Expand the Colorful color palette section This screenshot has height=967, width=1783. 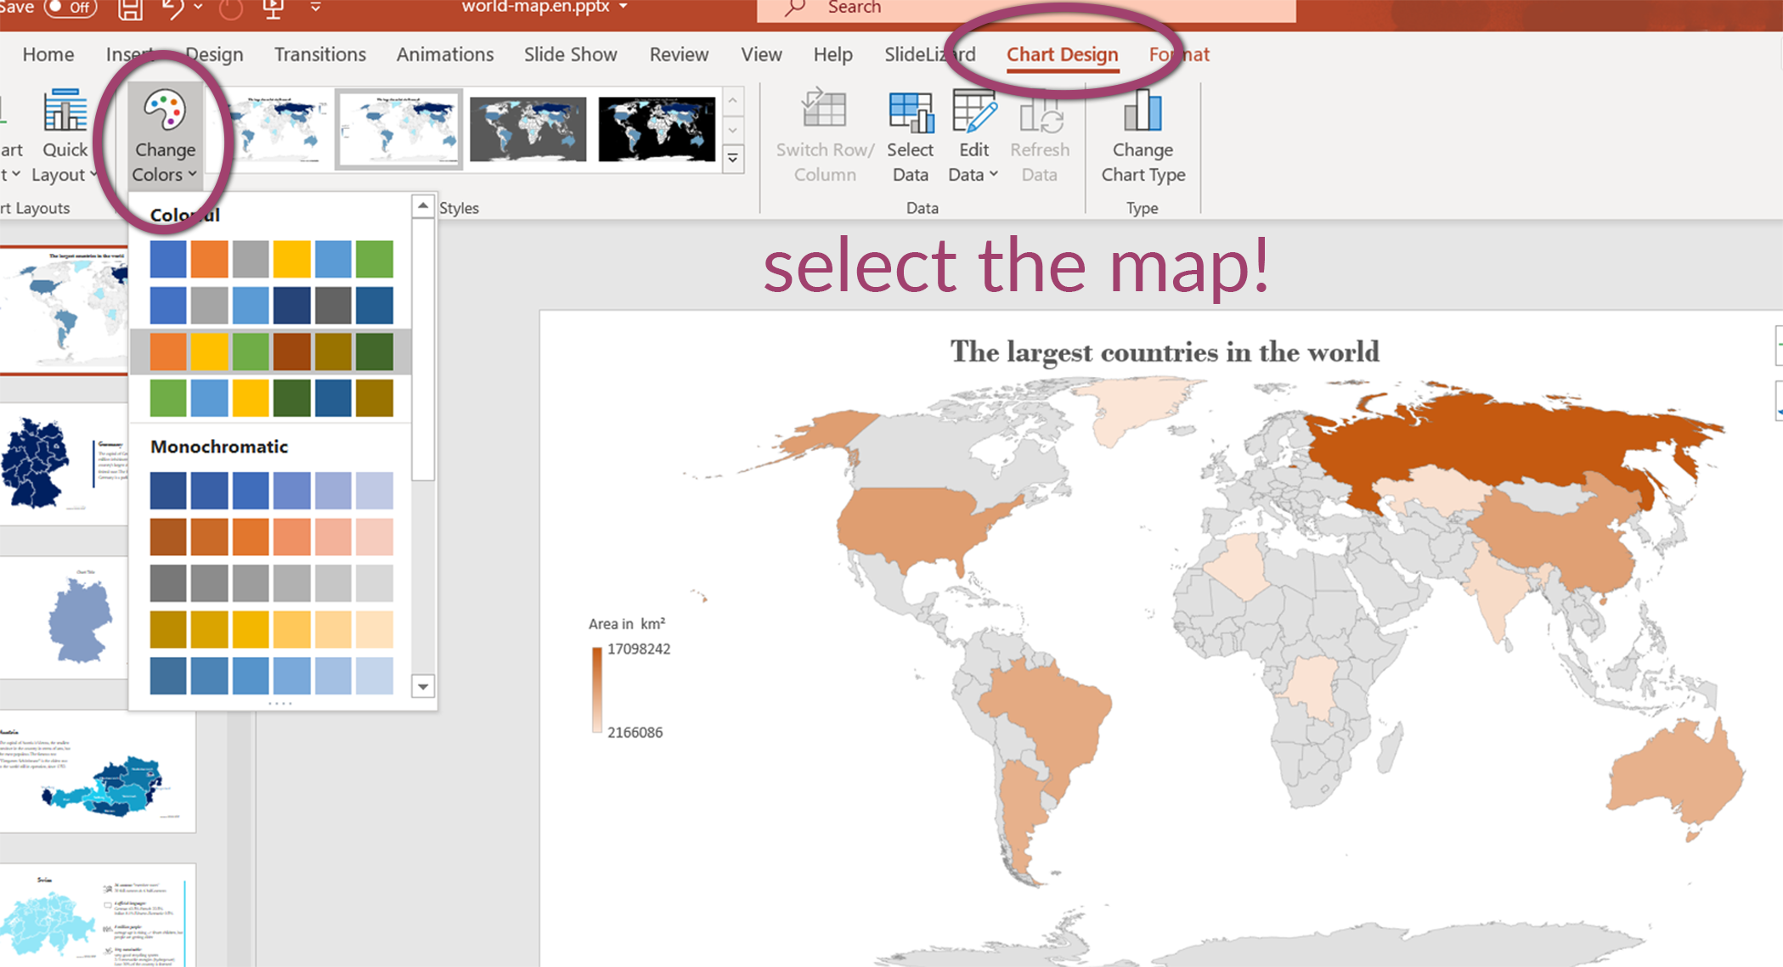tap(183, 216)
